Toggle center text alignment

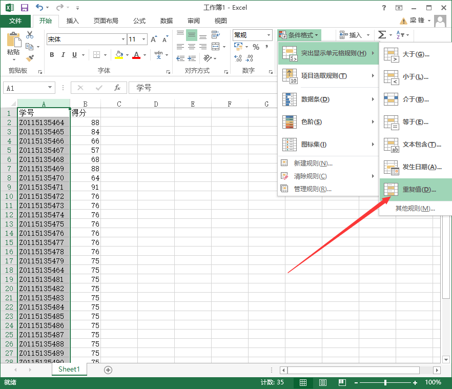pyautogui.click(x=192, y=47)
